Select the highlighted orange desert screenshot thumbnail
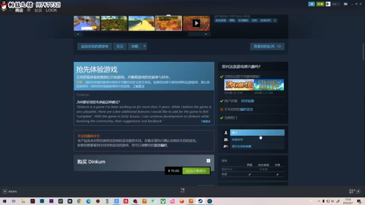The height and width of the screenshot is (205, 365). point(169,23)
